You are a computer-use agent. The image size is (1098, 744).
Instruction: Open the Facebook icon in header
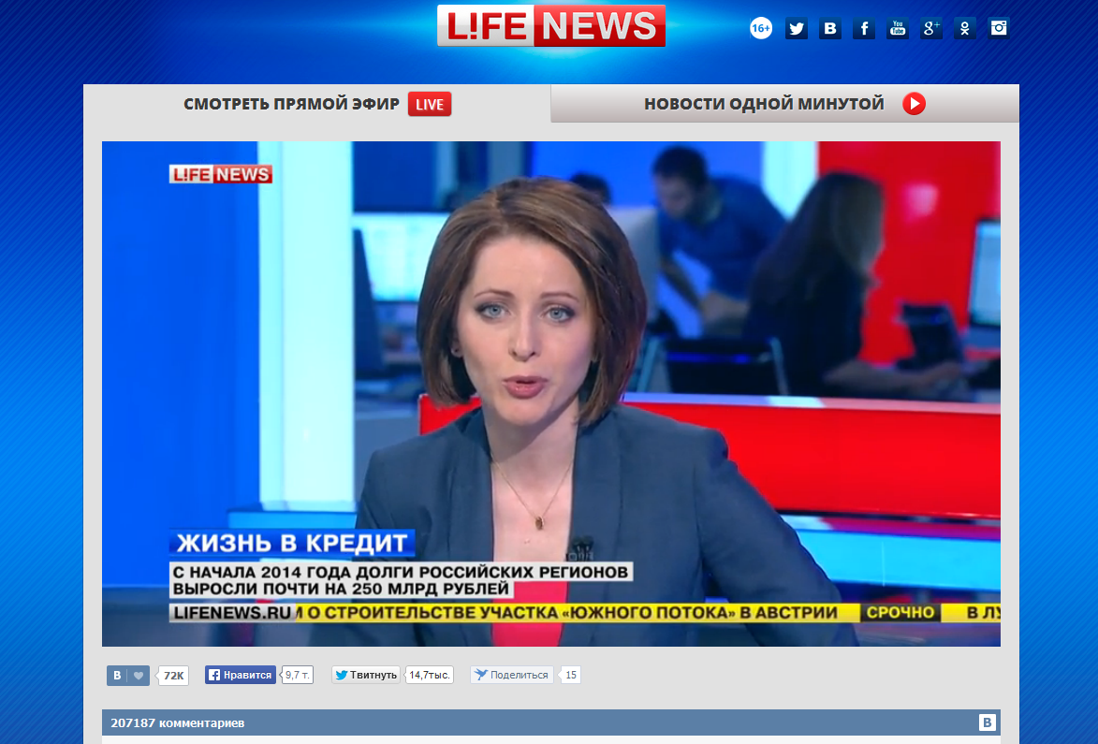(x=863, y=29)
